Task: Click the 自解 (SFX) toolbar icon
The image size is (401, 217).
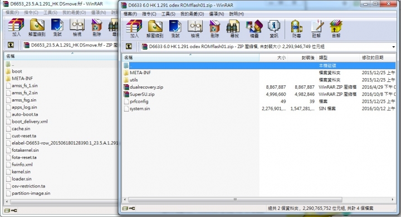Action: tap(336, 28)
